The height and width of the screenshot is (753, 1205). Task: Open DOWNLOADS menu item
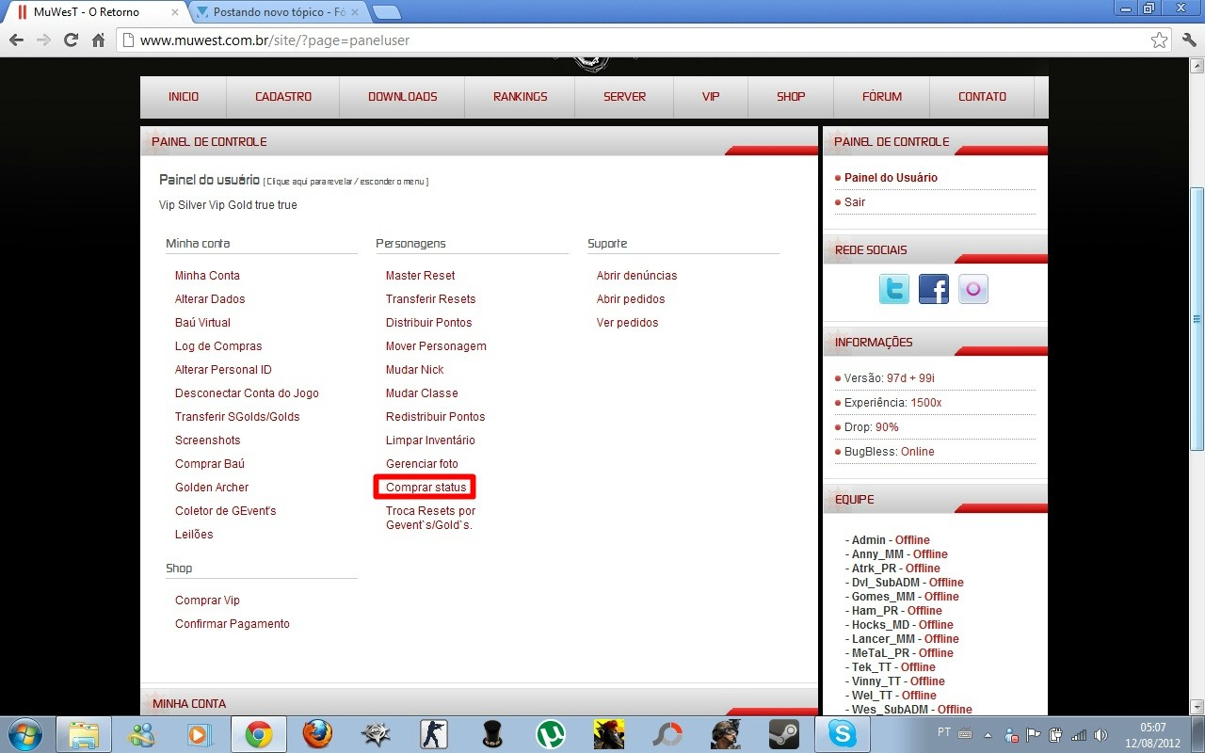403,97
